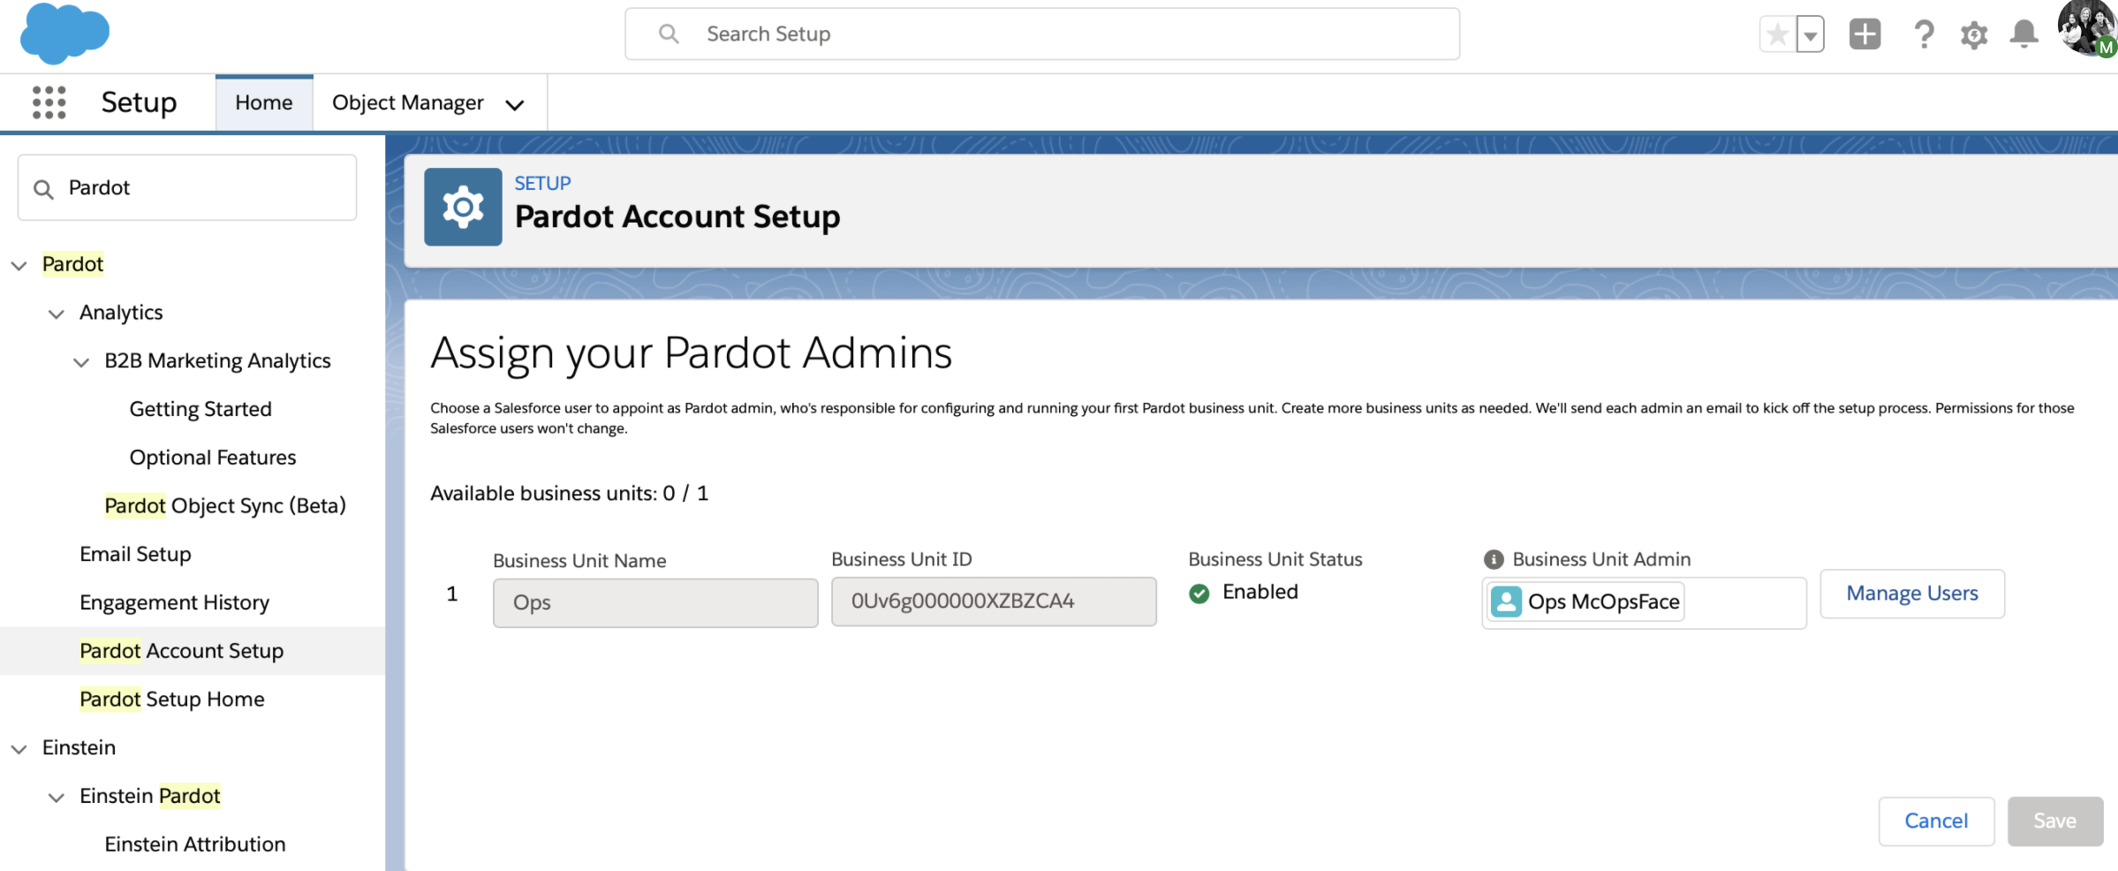
Task: Open the global actions plus icon
Action: coord(1865,34)
